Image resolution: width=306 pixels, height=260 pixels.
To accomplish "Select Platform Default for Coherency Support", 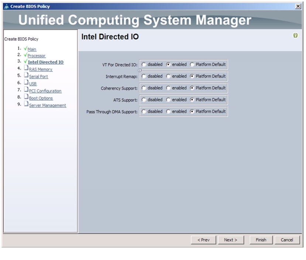I will 192,88.
